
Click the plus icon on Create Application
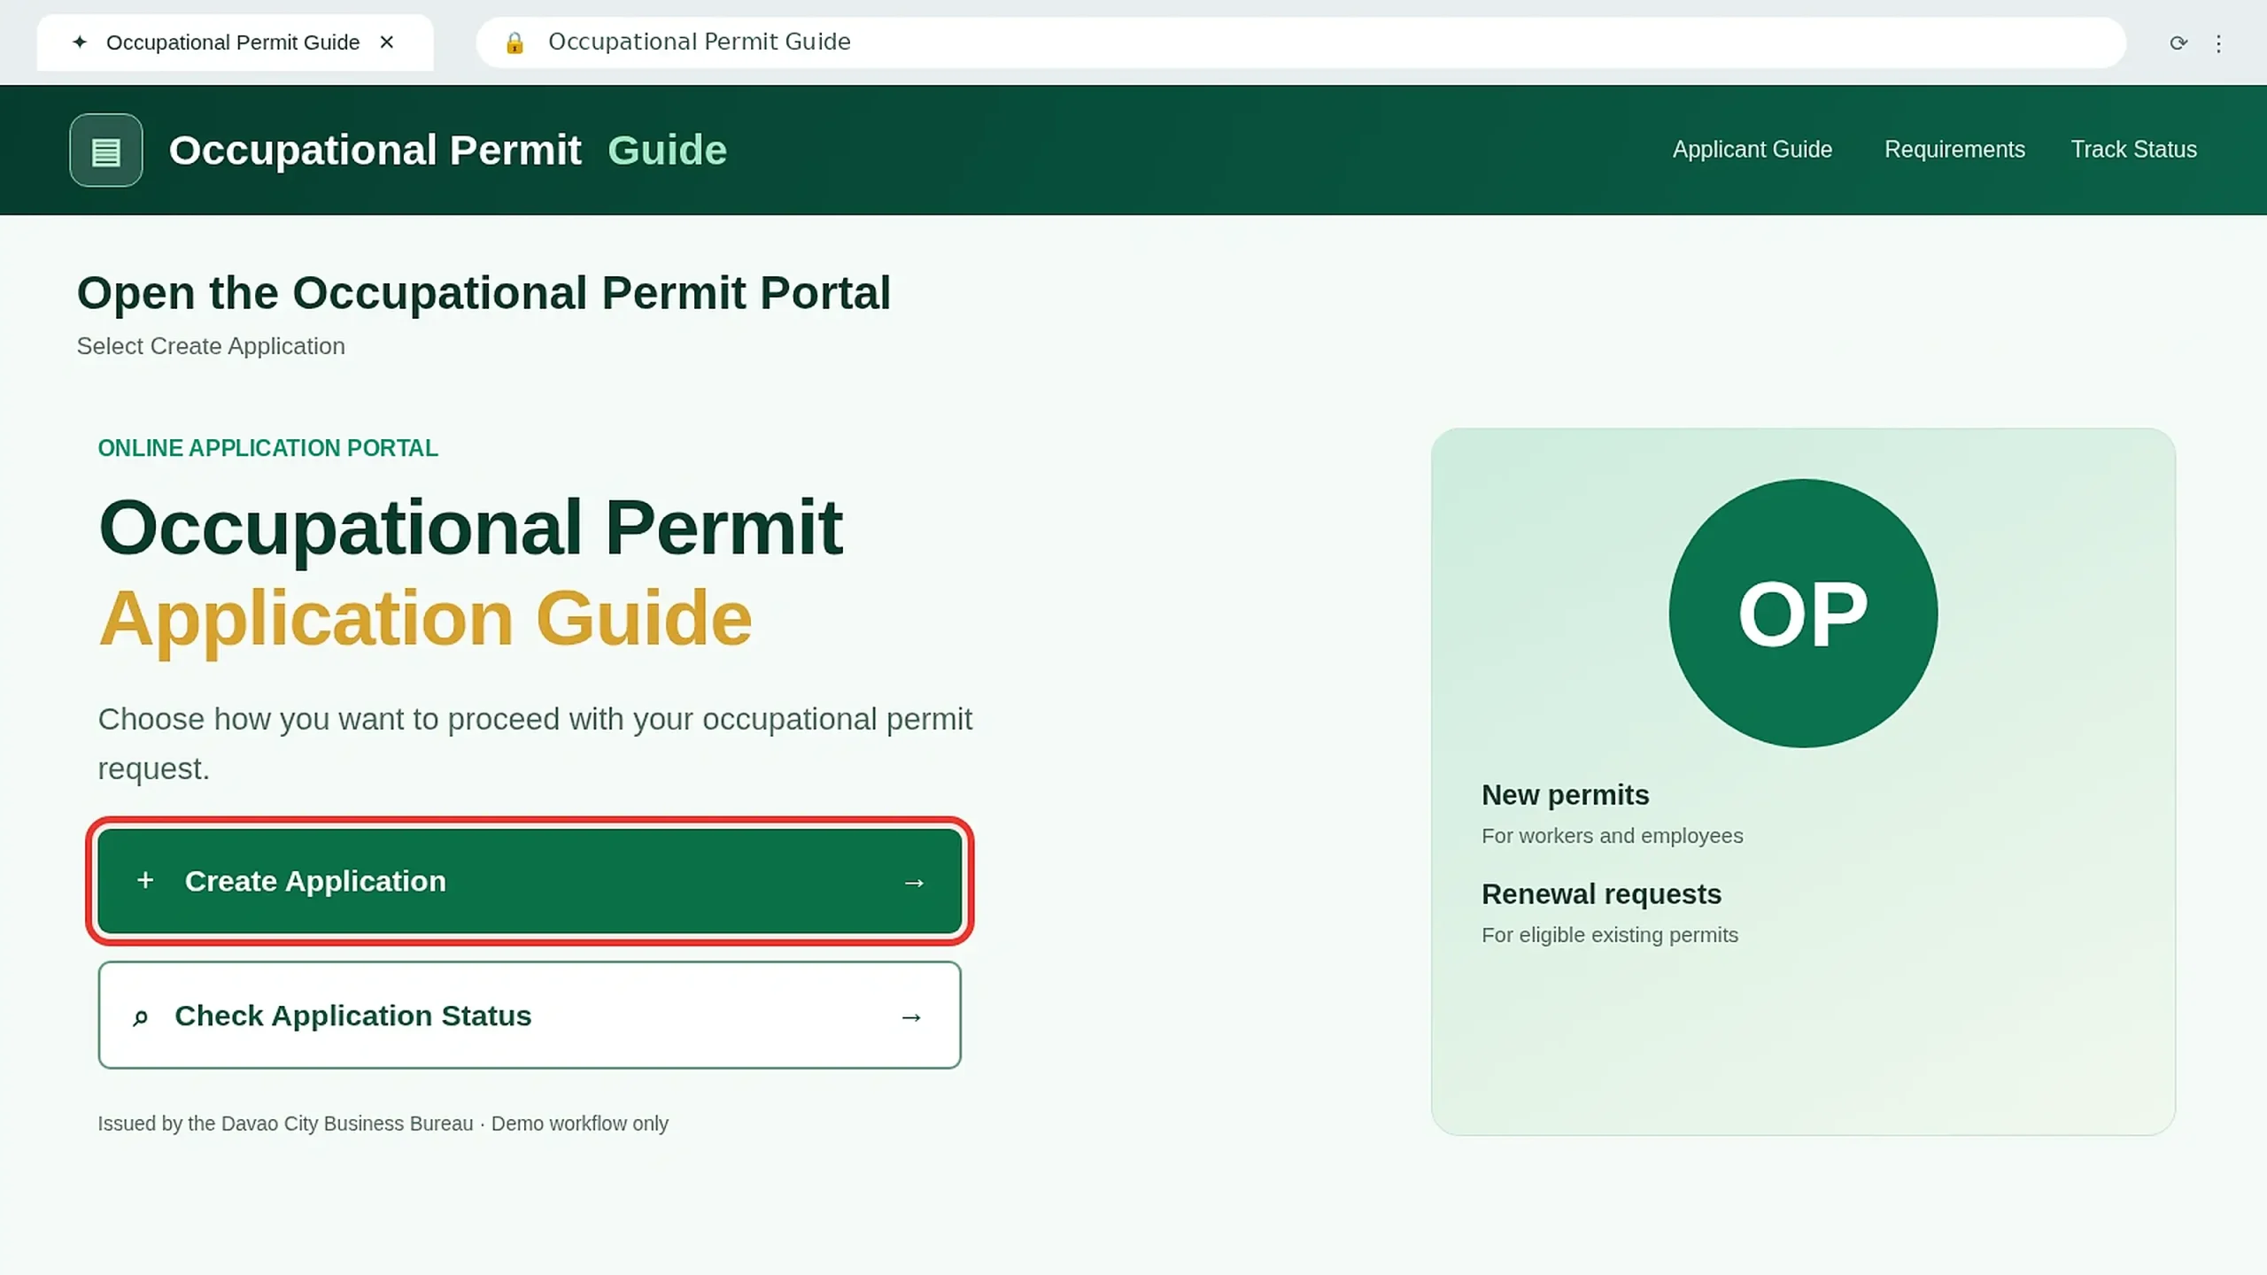(145, 880)
